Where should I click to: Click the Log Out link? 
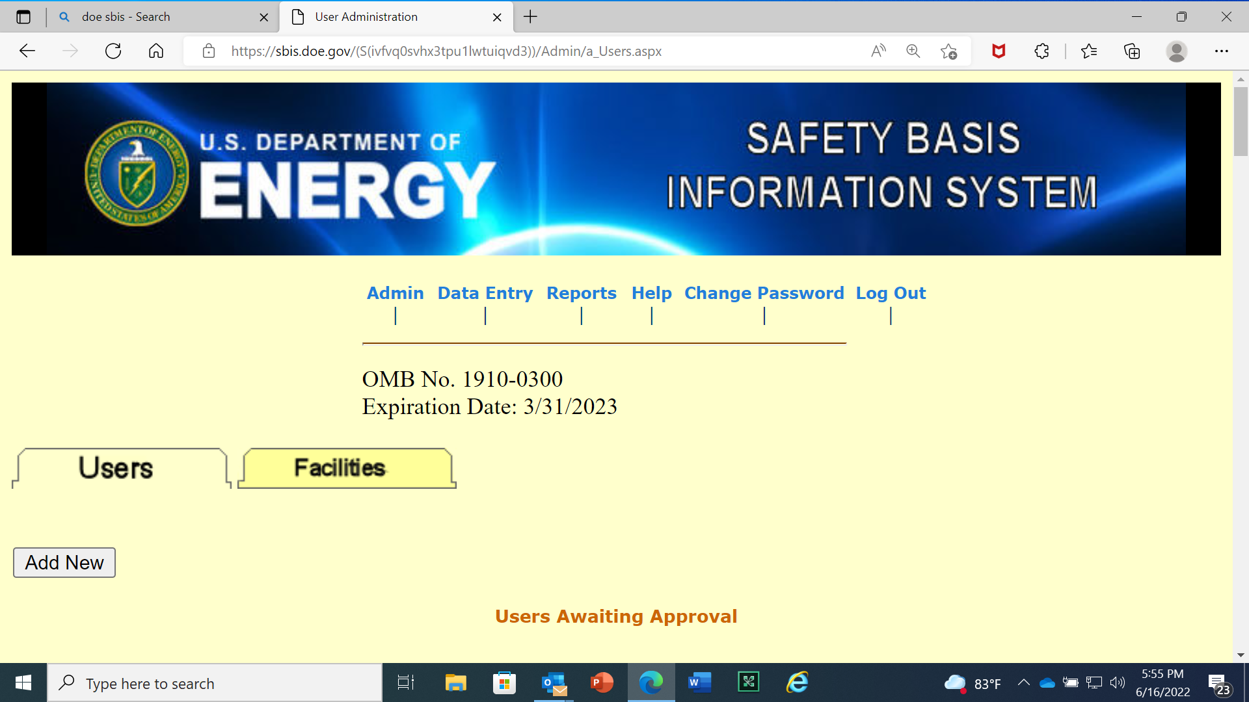tap(890, 293)
